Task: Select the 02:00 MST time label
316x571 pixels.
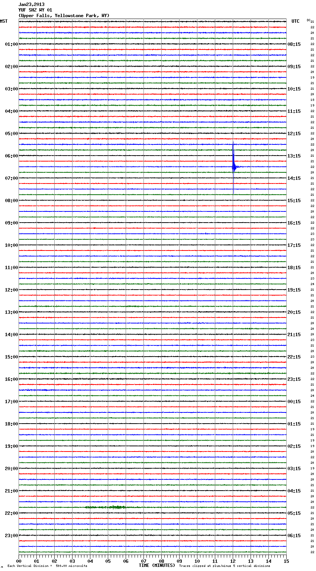Action: (x=12, y=67)
